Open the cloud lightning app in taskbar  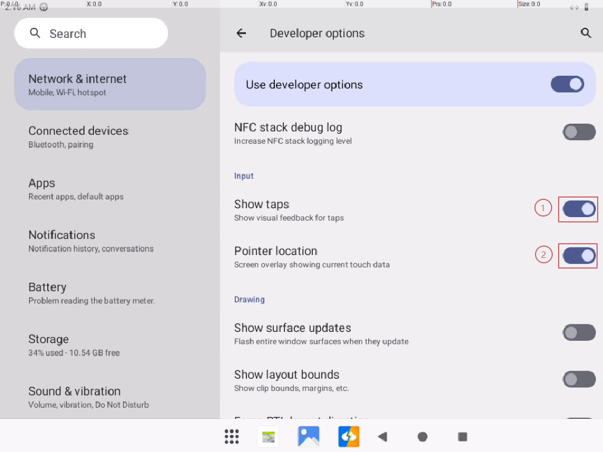(348, 437)
